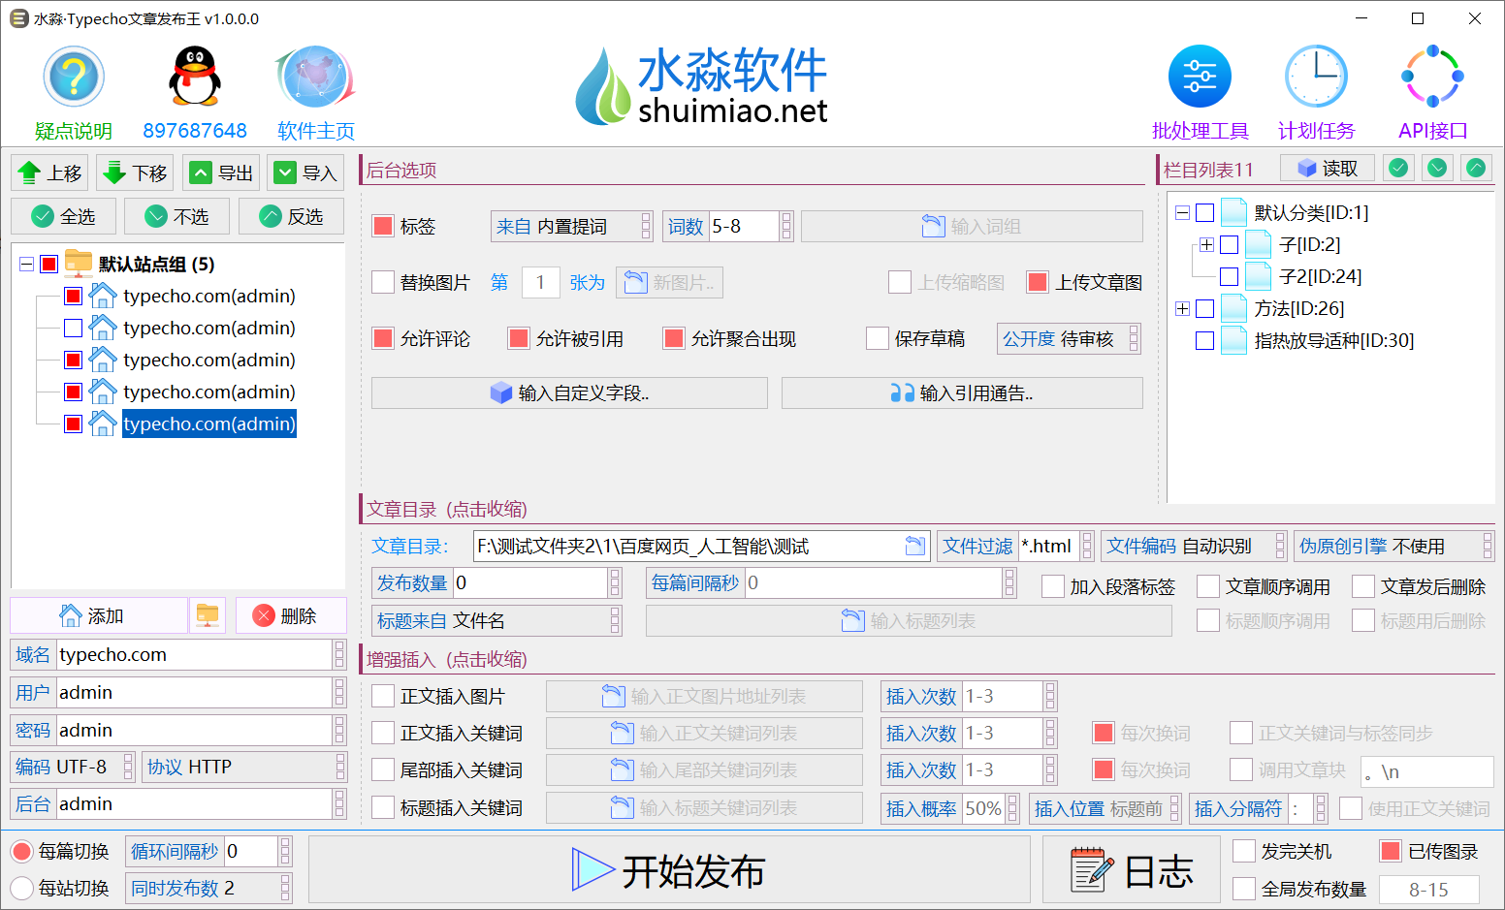The height and width of the screenshot is (910, 1505).
Task: Toggle 已传图录 checkbox
Action: (x=1391, y=851)
